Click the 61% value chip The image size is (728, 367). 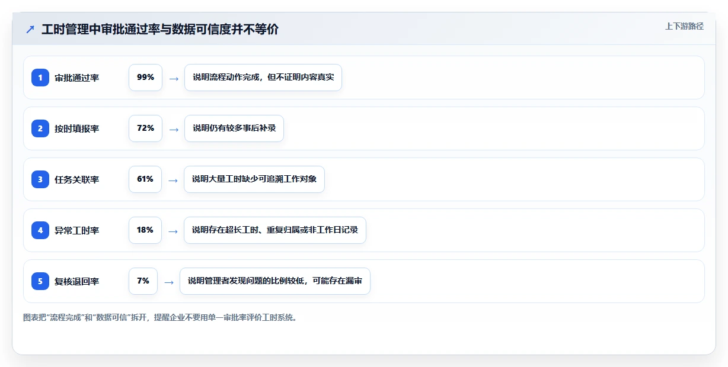(x=145, y=179)
